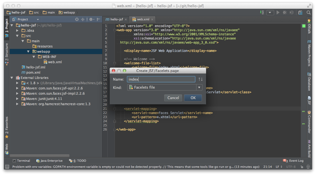
Task: Click the Name input field containing index
Action: coord(161,79)
